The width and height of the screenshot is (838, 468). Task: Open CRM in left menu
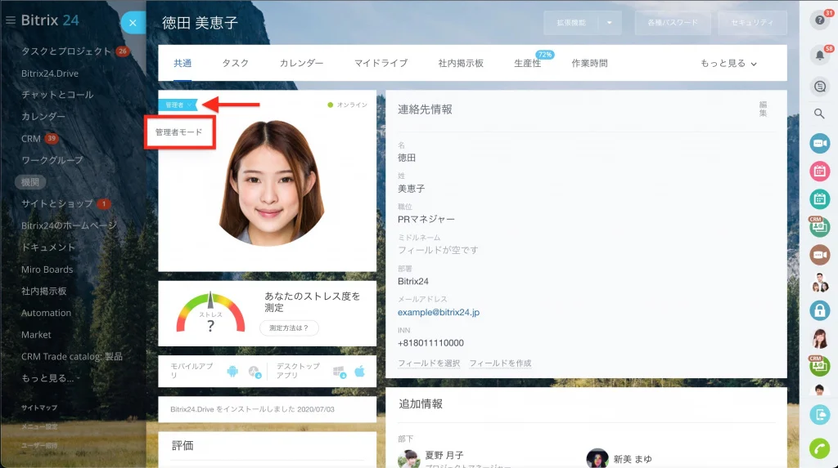click(x=31, y=138)
